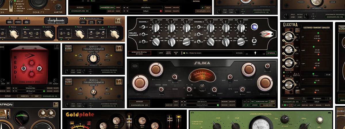The height and width of the screenshot is (129, 345).
Task: Toggle Oversampling Off in Silika
Action: click(x=139, y=105)
